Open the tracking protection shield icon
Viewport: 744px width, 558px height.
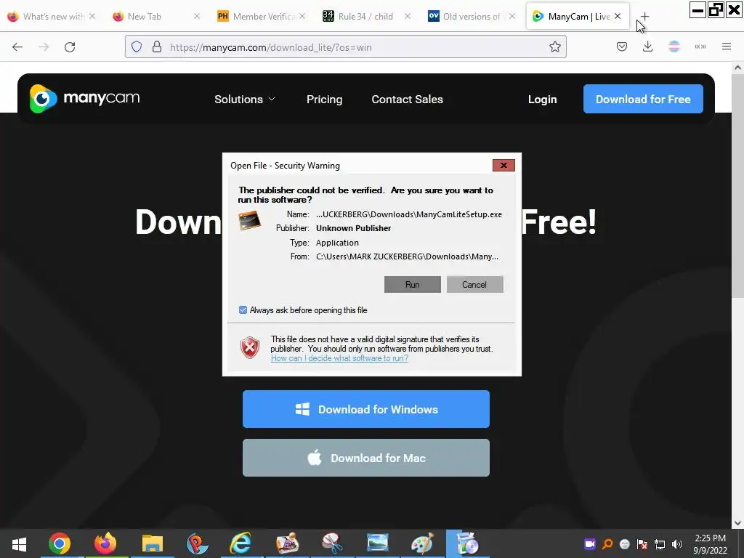[x=137, y=47]
